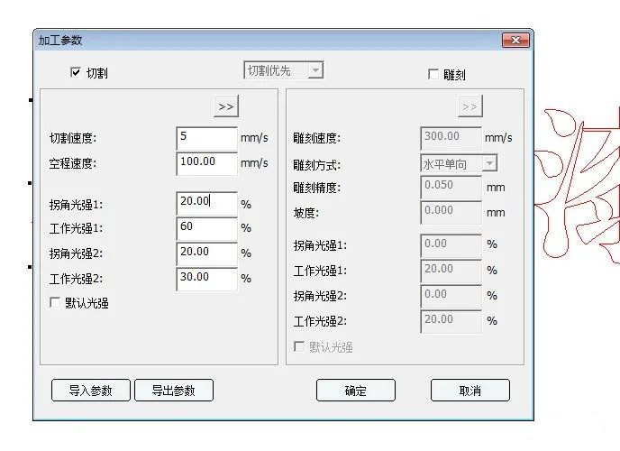Image resolution: width=620 pixels, height=451 pixels.
Task: Cancel with the 取消 button
Action: click(x=470, y=391)
